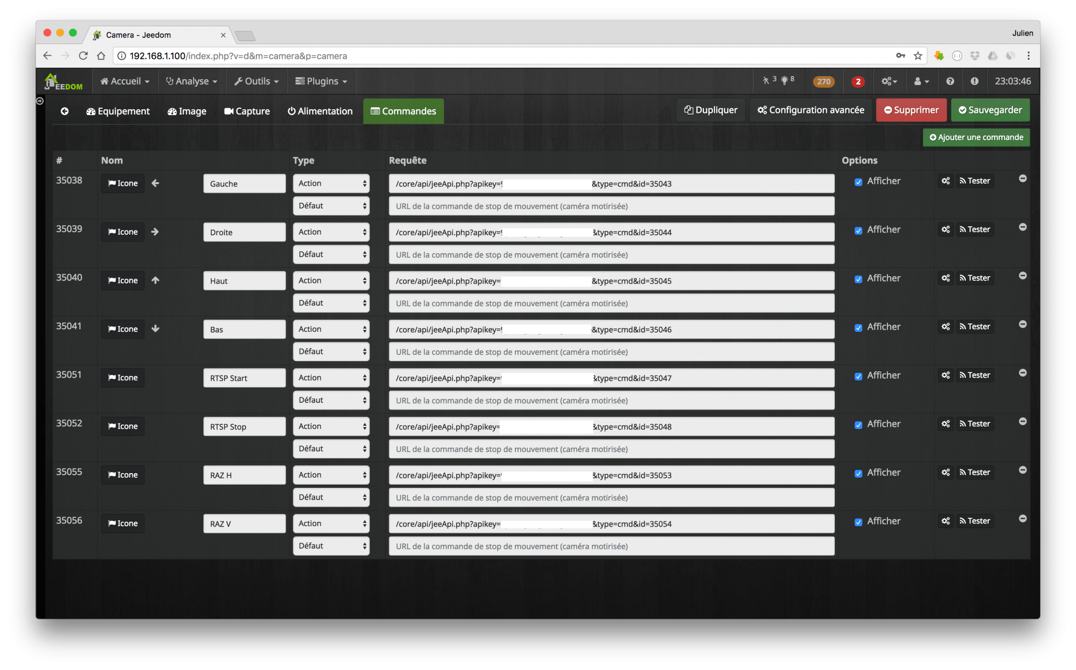Click the browser reload page icon

point(83,56)
